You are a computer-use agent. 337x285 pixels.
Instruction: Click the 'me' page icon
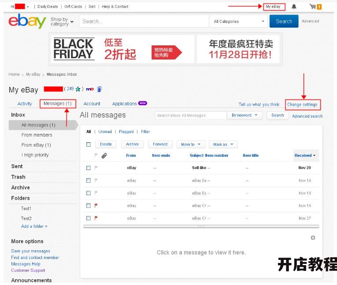tap(90, 89)
